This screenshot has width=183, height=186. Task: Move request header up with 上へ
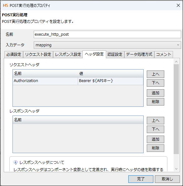[156, 74]
